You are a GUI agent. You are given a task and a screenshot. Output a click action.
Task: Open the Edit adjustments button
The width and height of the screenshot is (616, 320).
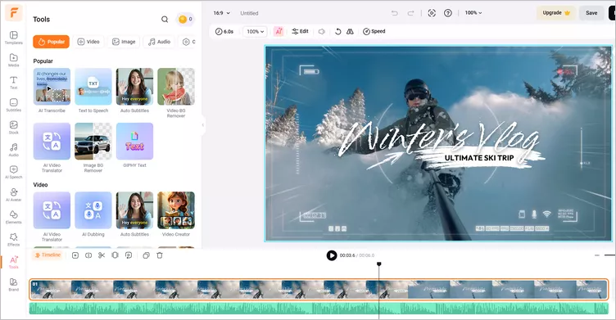(x=300, y=31)
